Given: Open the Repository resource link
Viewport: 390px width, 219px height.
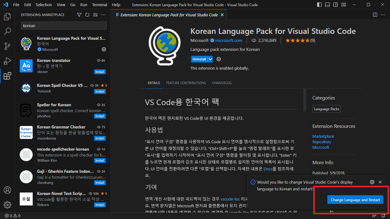Looking at the screenshot, I should point(322,142).
